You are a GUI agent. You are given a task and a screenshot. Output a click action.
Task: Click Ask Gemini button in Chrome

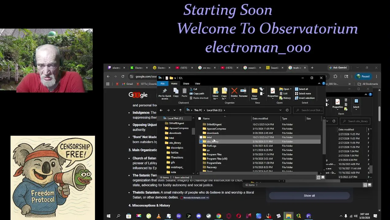[x=337, y=68]
